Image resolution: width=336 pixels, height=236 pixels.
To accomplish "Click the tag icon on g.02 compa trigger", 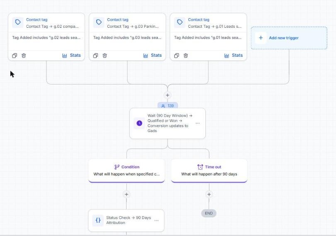I will pos(18,22).
